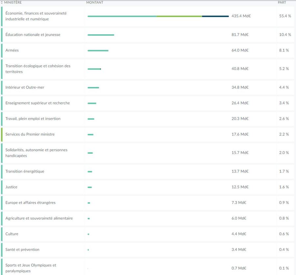Sort by the MONTANT column header
Image resolution: width=296 pixels, height=275 pixels.
94,2
